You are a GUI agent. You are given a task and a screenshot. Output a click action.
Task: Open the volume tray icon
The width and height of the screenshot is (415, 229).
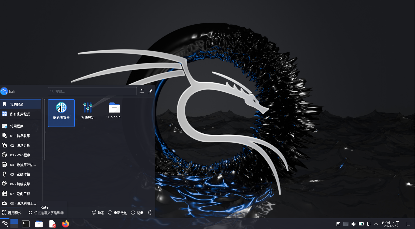pos(353,224)
